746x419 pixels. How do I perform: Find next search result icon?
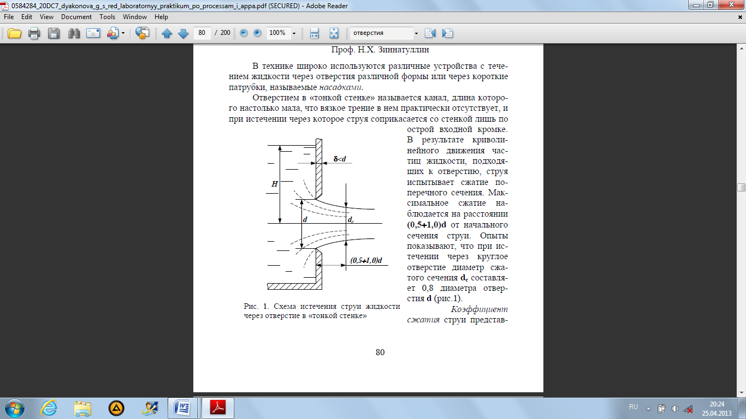448,33
